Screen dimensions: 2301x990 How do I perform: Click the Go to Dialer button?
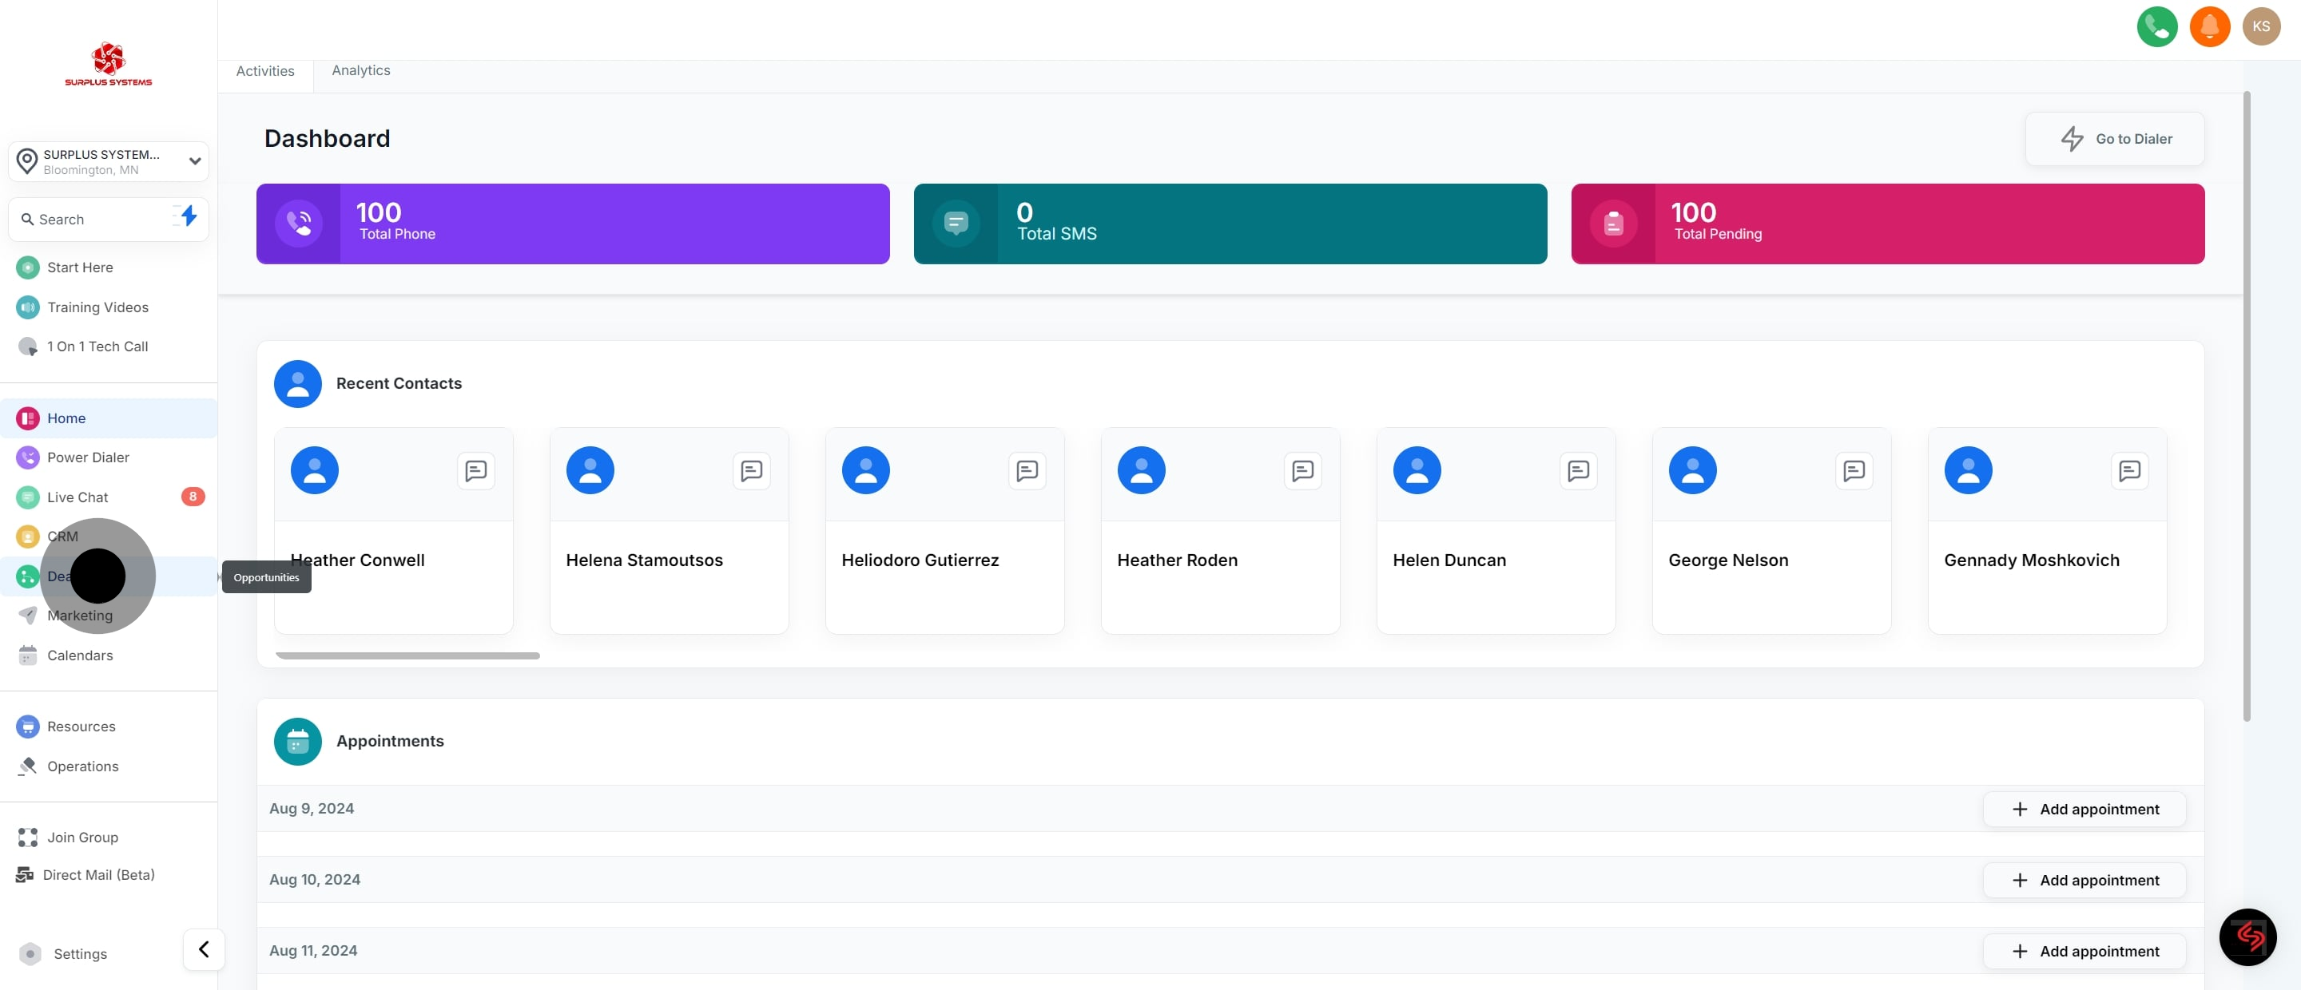[2114, 139]
